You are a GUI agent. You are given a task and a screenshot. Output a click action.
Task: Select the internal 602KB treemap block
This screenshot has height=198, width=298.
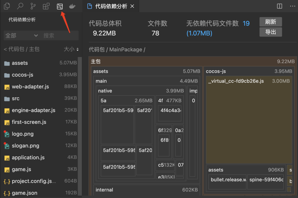[147, 190]
